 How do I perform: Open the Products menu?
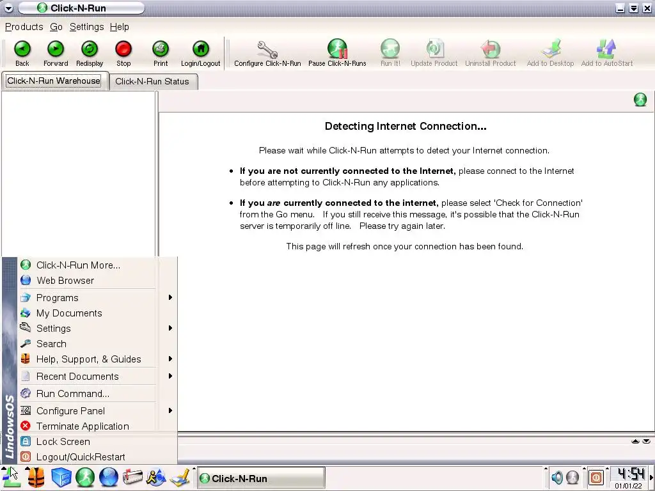pos(24,27)
